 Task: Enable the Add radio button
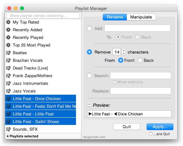click(x=89, y=28)
